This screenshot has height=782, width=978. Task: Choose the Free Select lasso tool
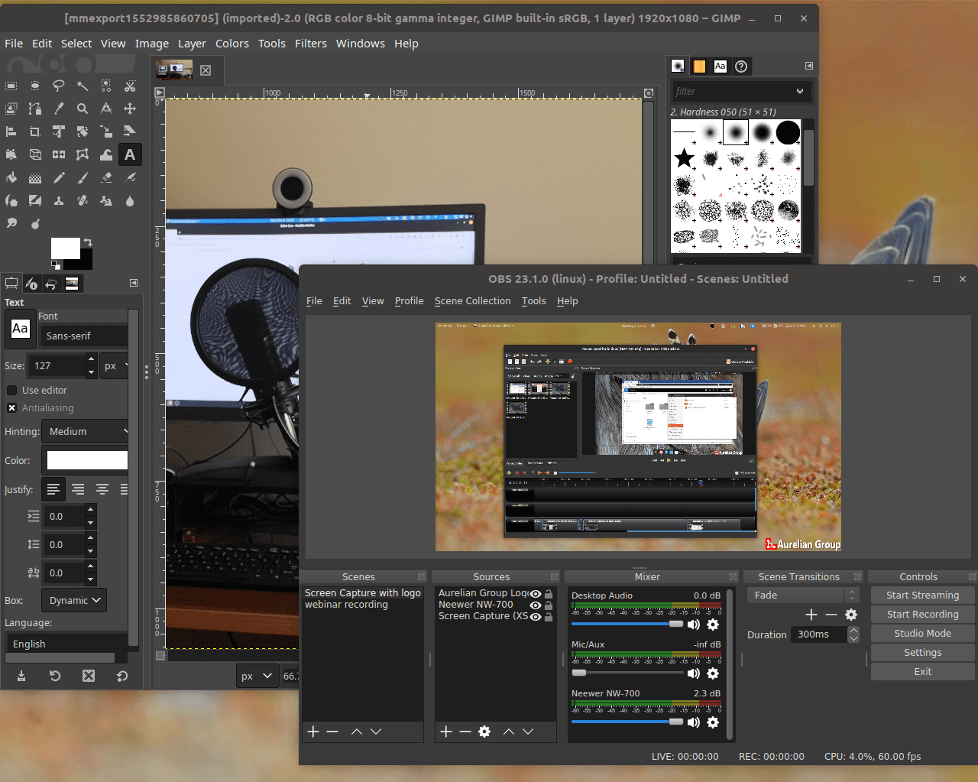click(59, 86)
